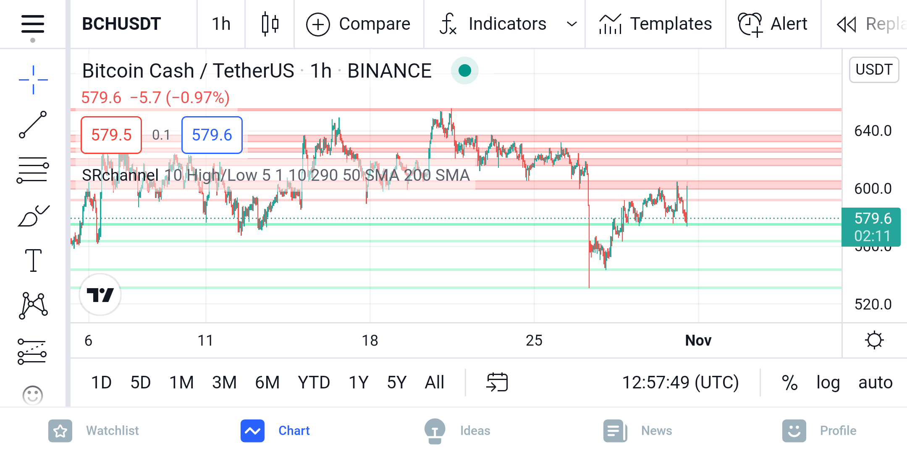The width and height of the screenshot is (907, 453).
Task: Click the green market status dot
Action: click(465, 70)
